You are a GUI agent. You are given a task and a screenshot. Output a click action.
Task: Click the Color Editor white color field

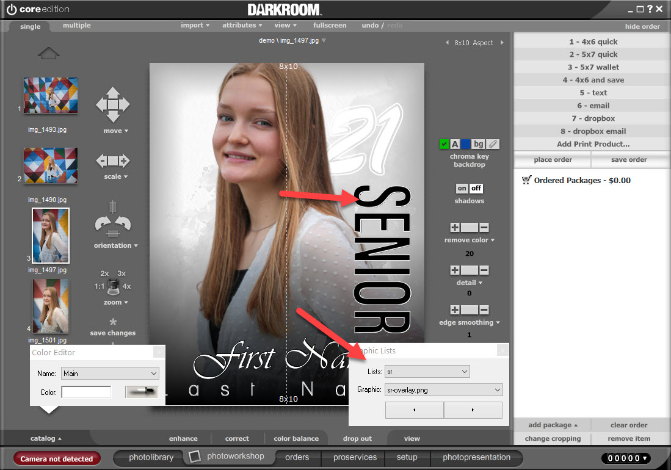[x=86, y=392]
